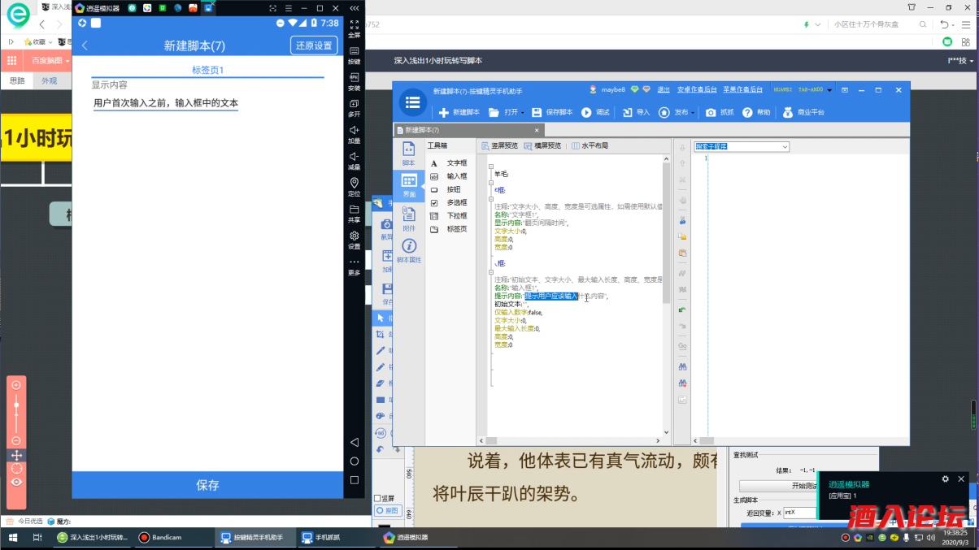This screenshot has height=550, width=979.
Task: Expand the 打开 dropdown arrow
Action: coord(523,114)
